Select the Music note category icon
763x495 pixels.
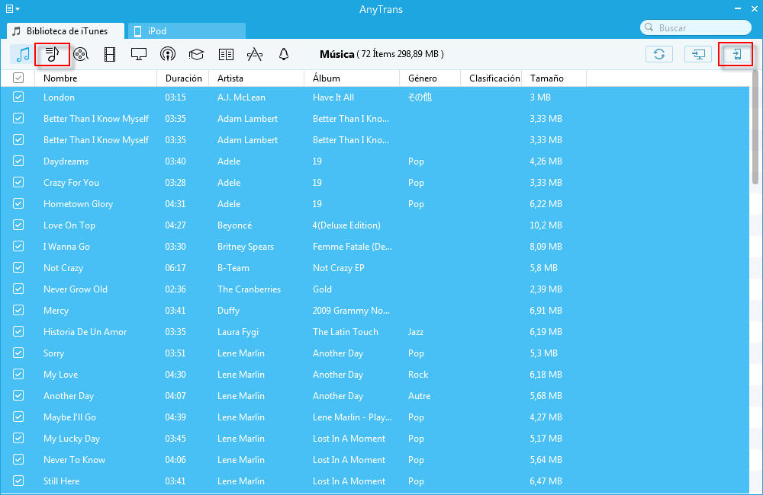coord(23,54)
